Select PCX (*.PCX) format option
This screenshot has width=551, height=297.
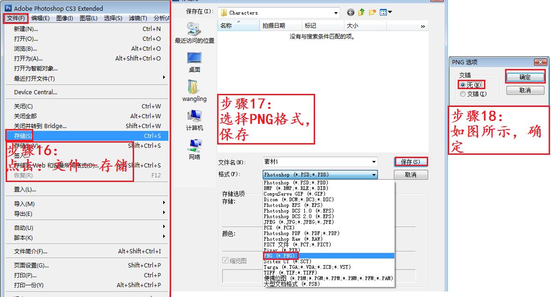pos(329,228)
